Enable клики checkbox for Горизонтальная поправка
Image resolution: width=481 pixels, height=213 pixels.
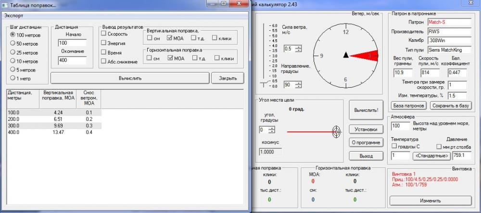click(x=217, y=59)
